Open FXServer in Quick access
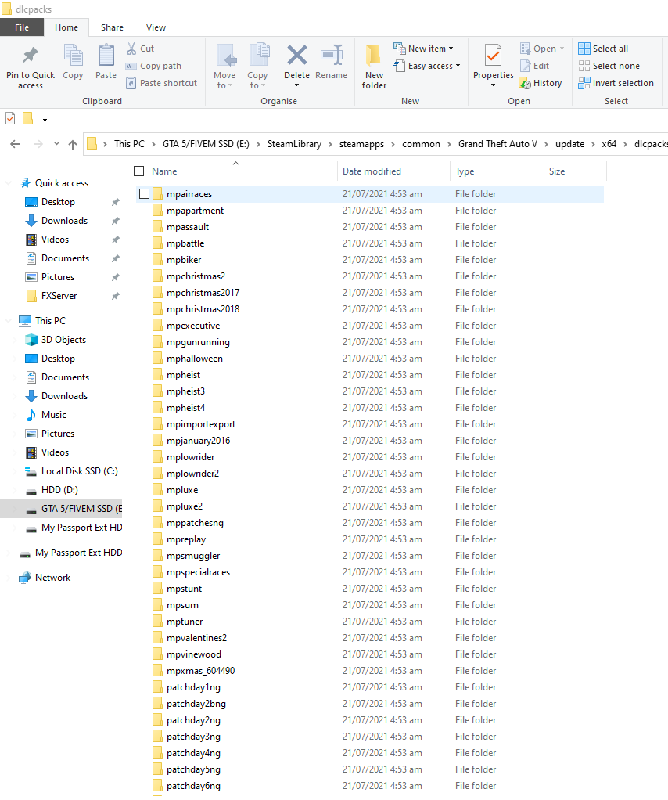 [x=59, y=296]
